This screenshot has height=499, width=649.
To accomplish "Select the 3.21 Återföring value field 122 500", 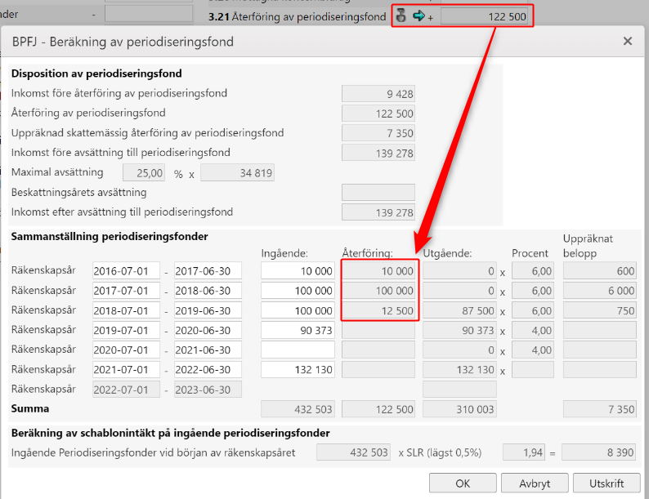I will pos(484,16).
